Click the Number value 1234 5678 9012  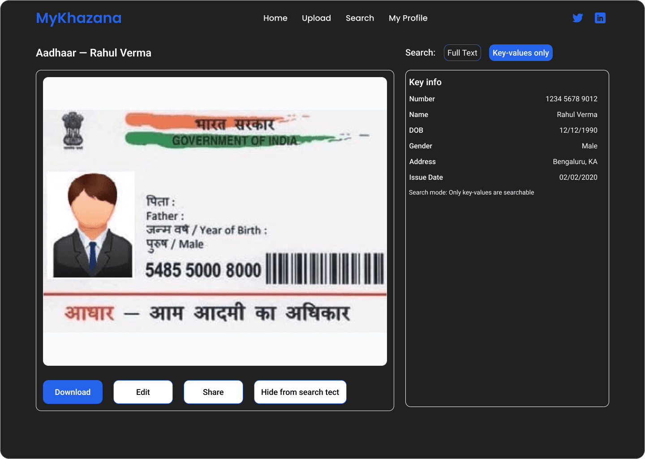(572, 99)
